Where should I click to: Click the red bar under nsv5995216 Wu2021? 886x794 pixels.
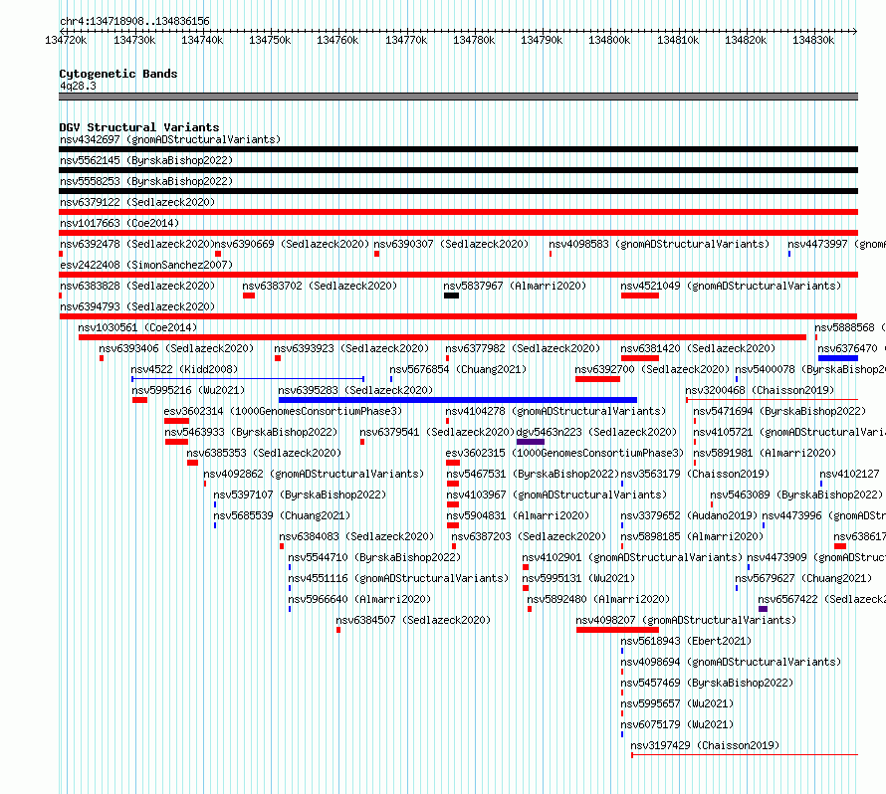[x=139, y=400]
